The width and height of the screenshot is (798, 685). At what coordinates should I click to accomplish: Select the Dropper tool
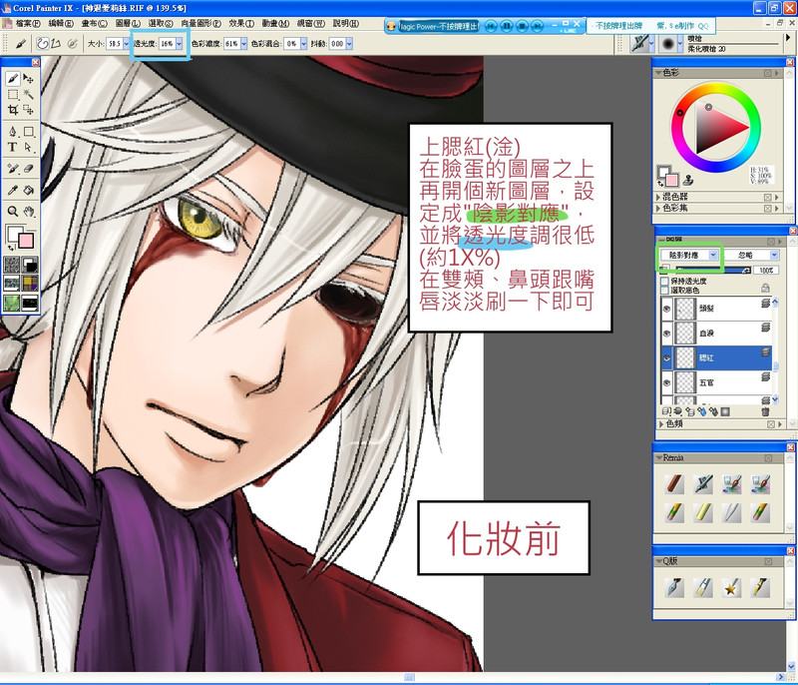coord(13,190)
